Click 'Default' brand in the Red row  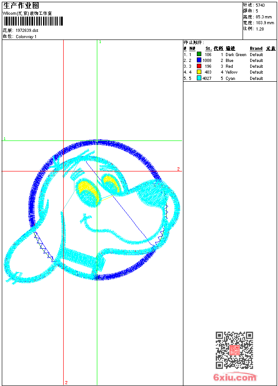[x=256, y=66]
